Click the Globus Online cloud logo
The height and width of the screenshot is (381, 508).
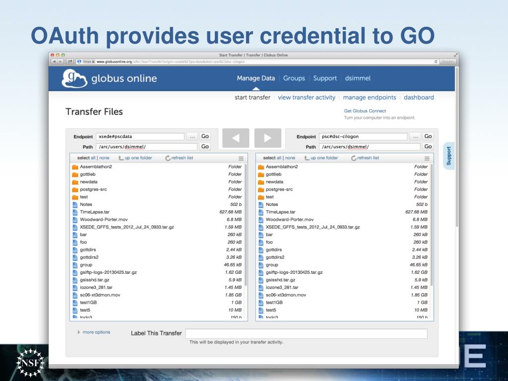pyautogui.click(x=74, y=78)
